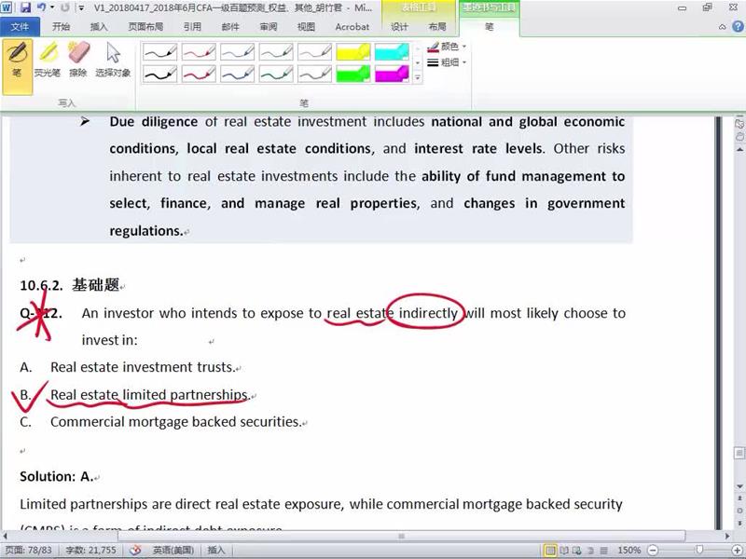Open the pen Thickness (粗细) dropdown

coord(448,62)
